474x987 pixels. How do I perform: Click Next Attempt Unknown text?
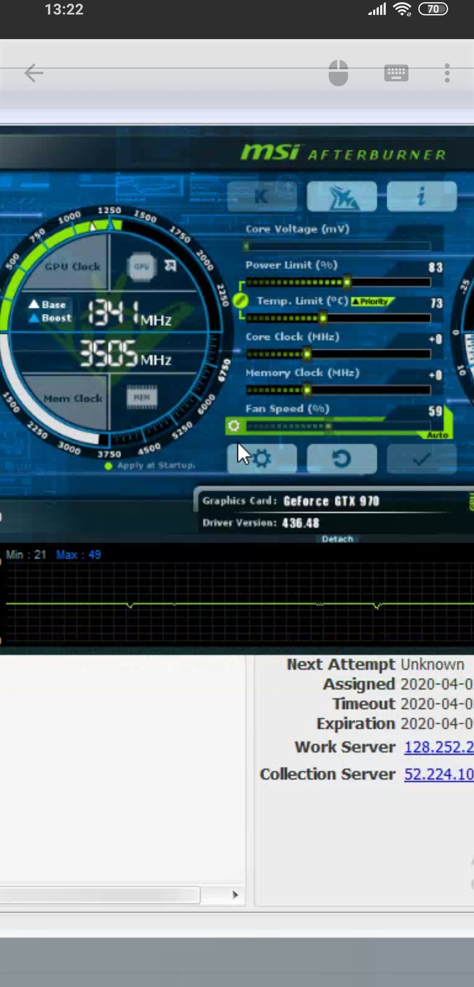pos(375,664)
